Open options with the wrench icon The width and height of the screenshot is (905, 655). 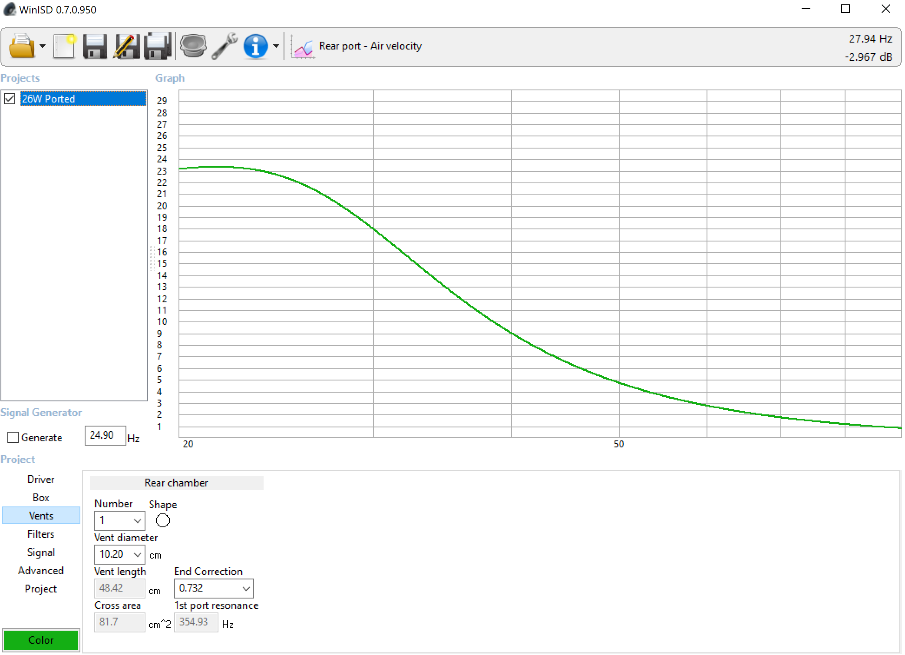point(225,46)
